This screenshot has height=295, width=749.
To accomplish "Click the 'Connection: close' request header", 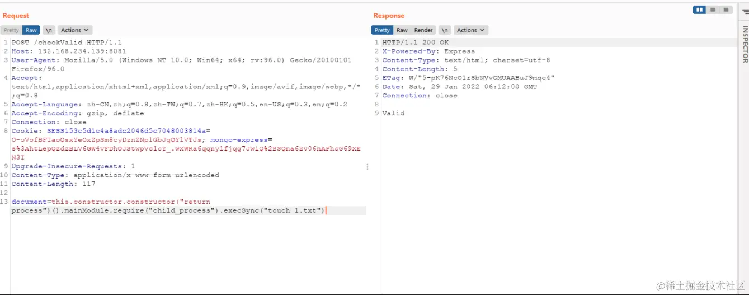I will coord(49,122).
